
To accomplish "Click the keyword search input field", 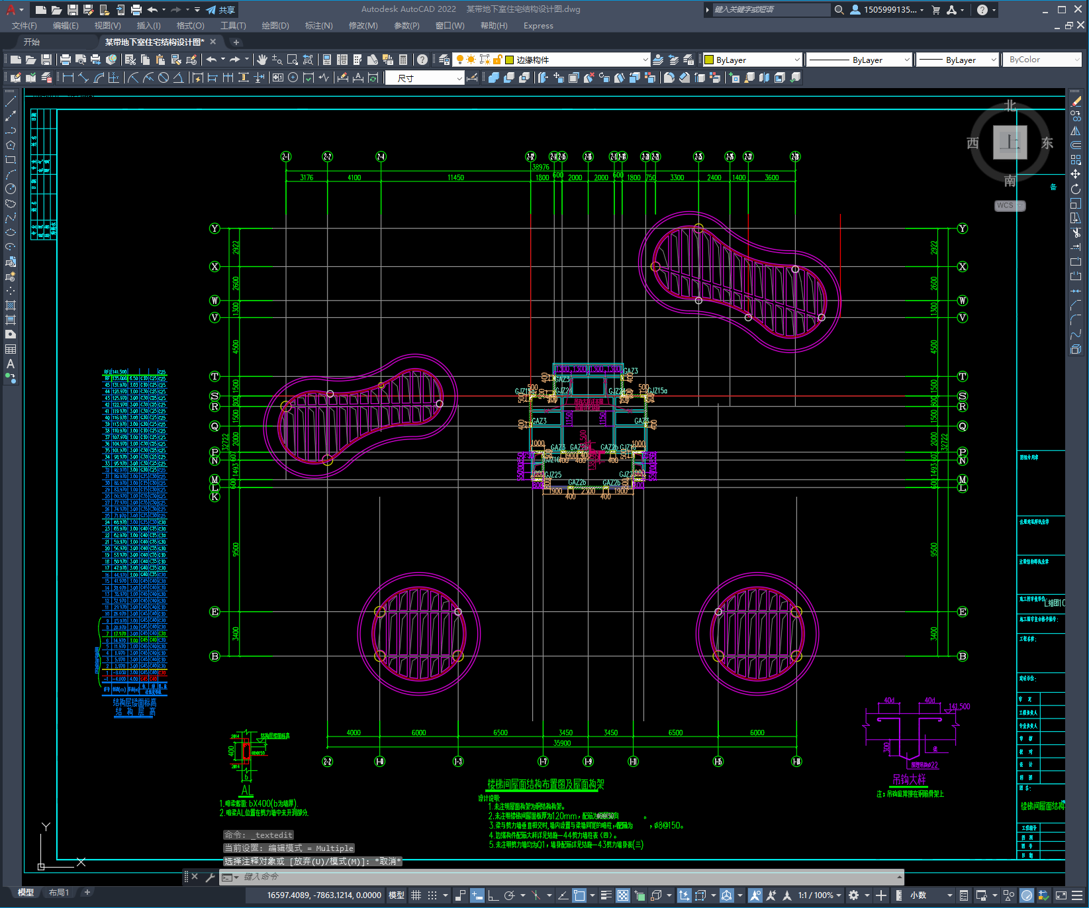I will (770, 10).
